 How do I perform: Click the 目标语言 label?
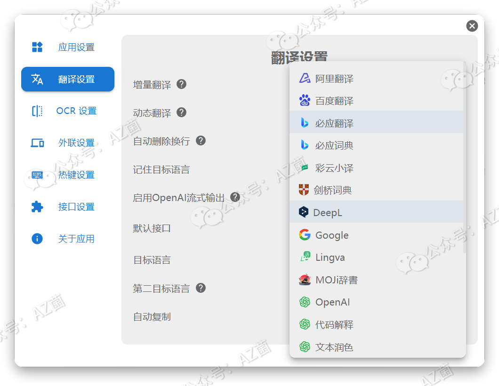point(152,260)
